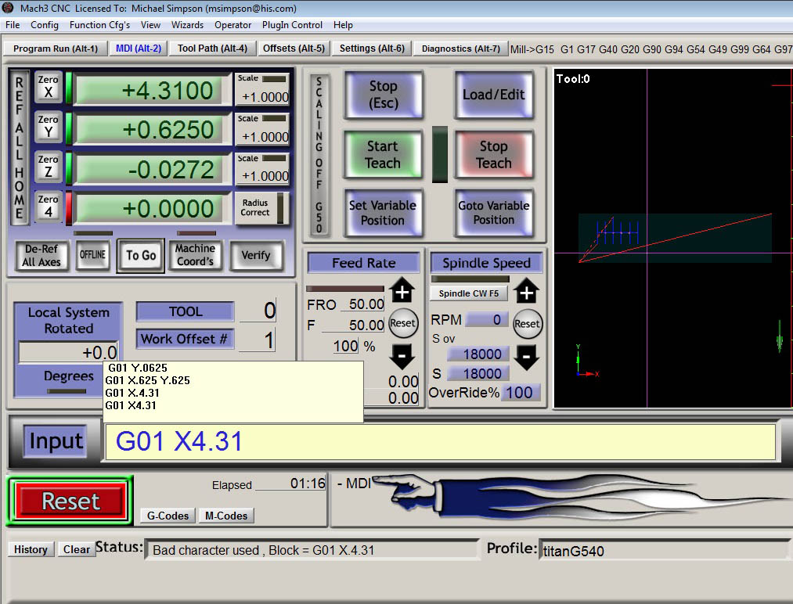Click the Z Scale value field
Viewport: 793px width, 604px height.
[x=264, y=176]
